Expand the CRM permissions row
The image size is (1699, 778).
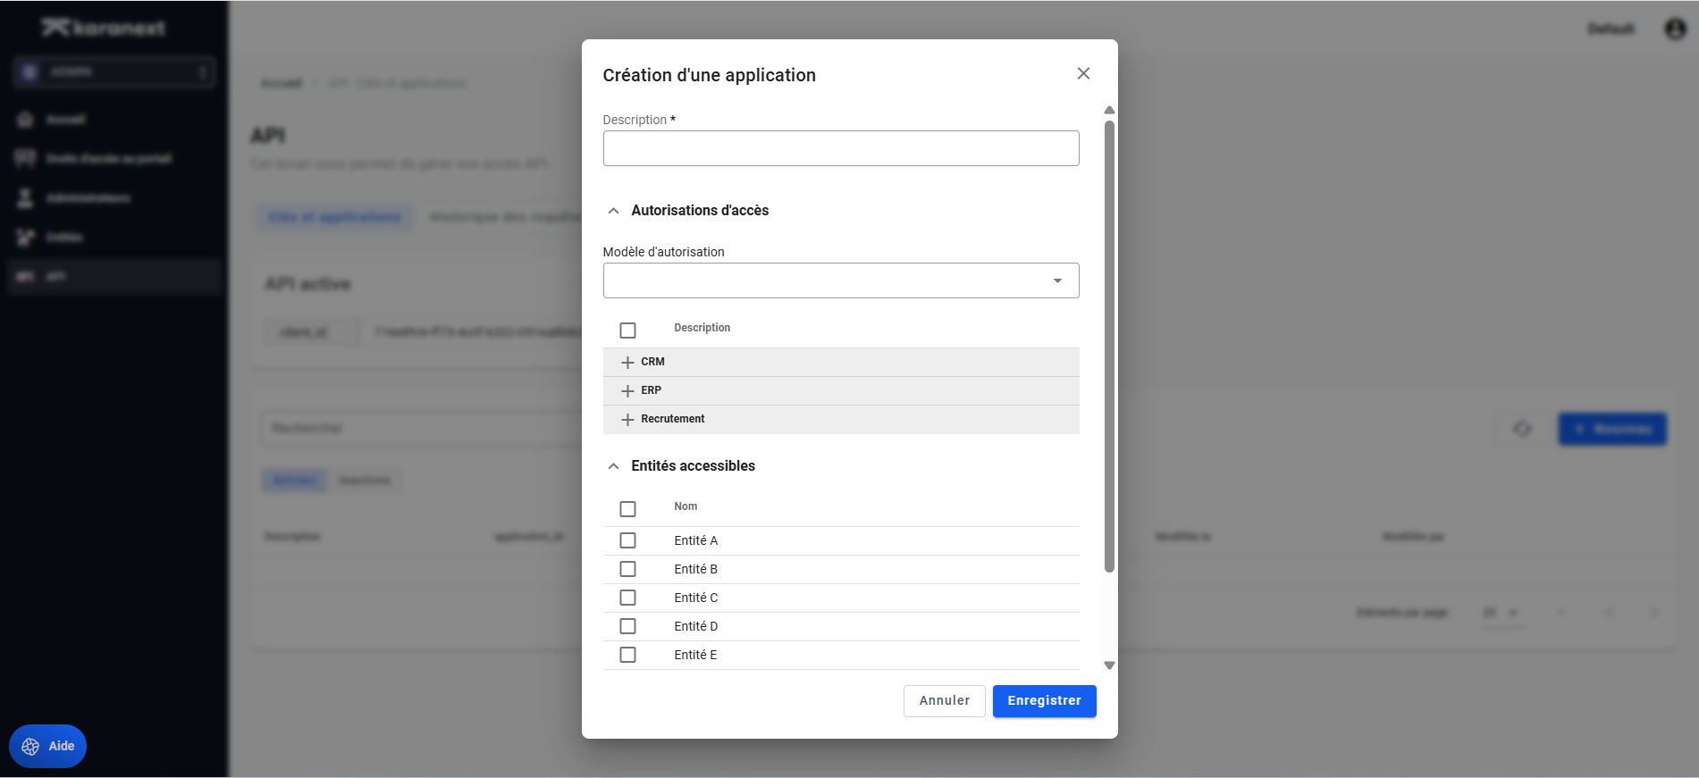coord(627,363)
